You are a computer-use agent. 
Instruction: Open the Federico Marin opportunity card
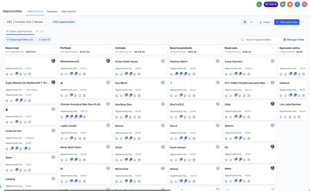click(195, 68)
